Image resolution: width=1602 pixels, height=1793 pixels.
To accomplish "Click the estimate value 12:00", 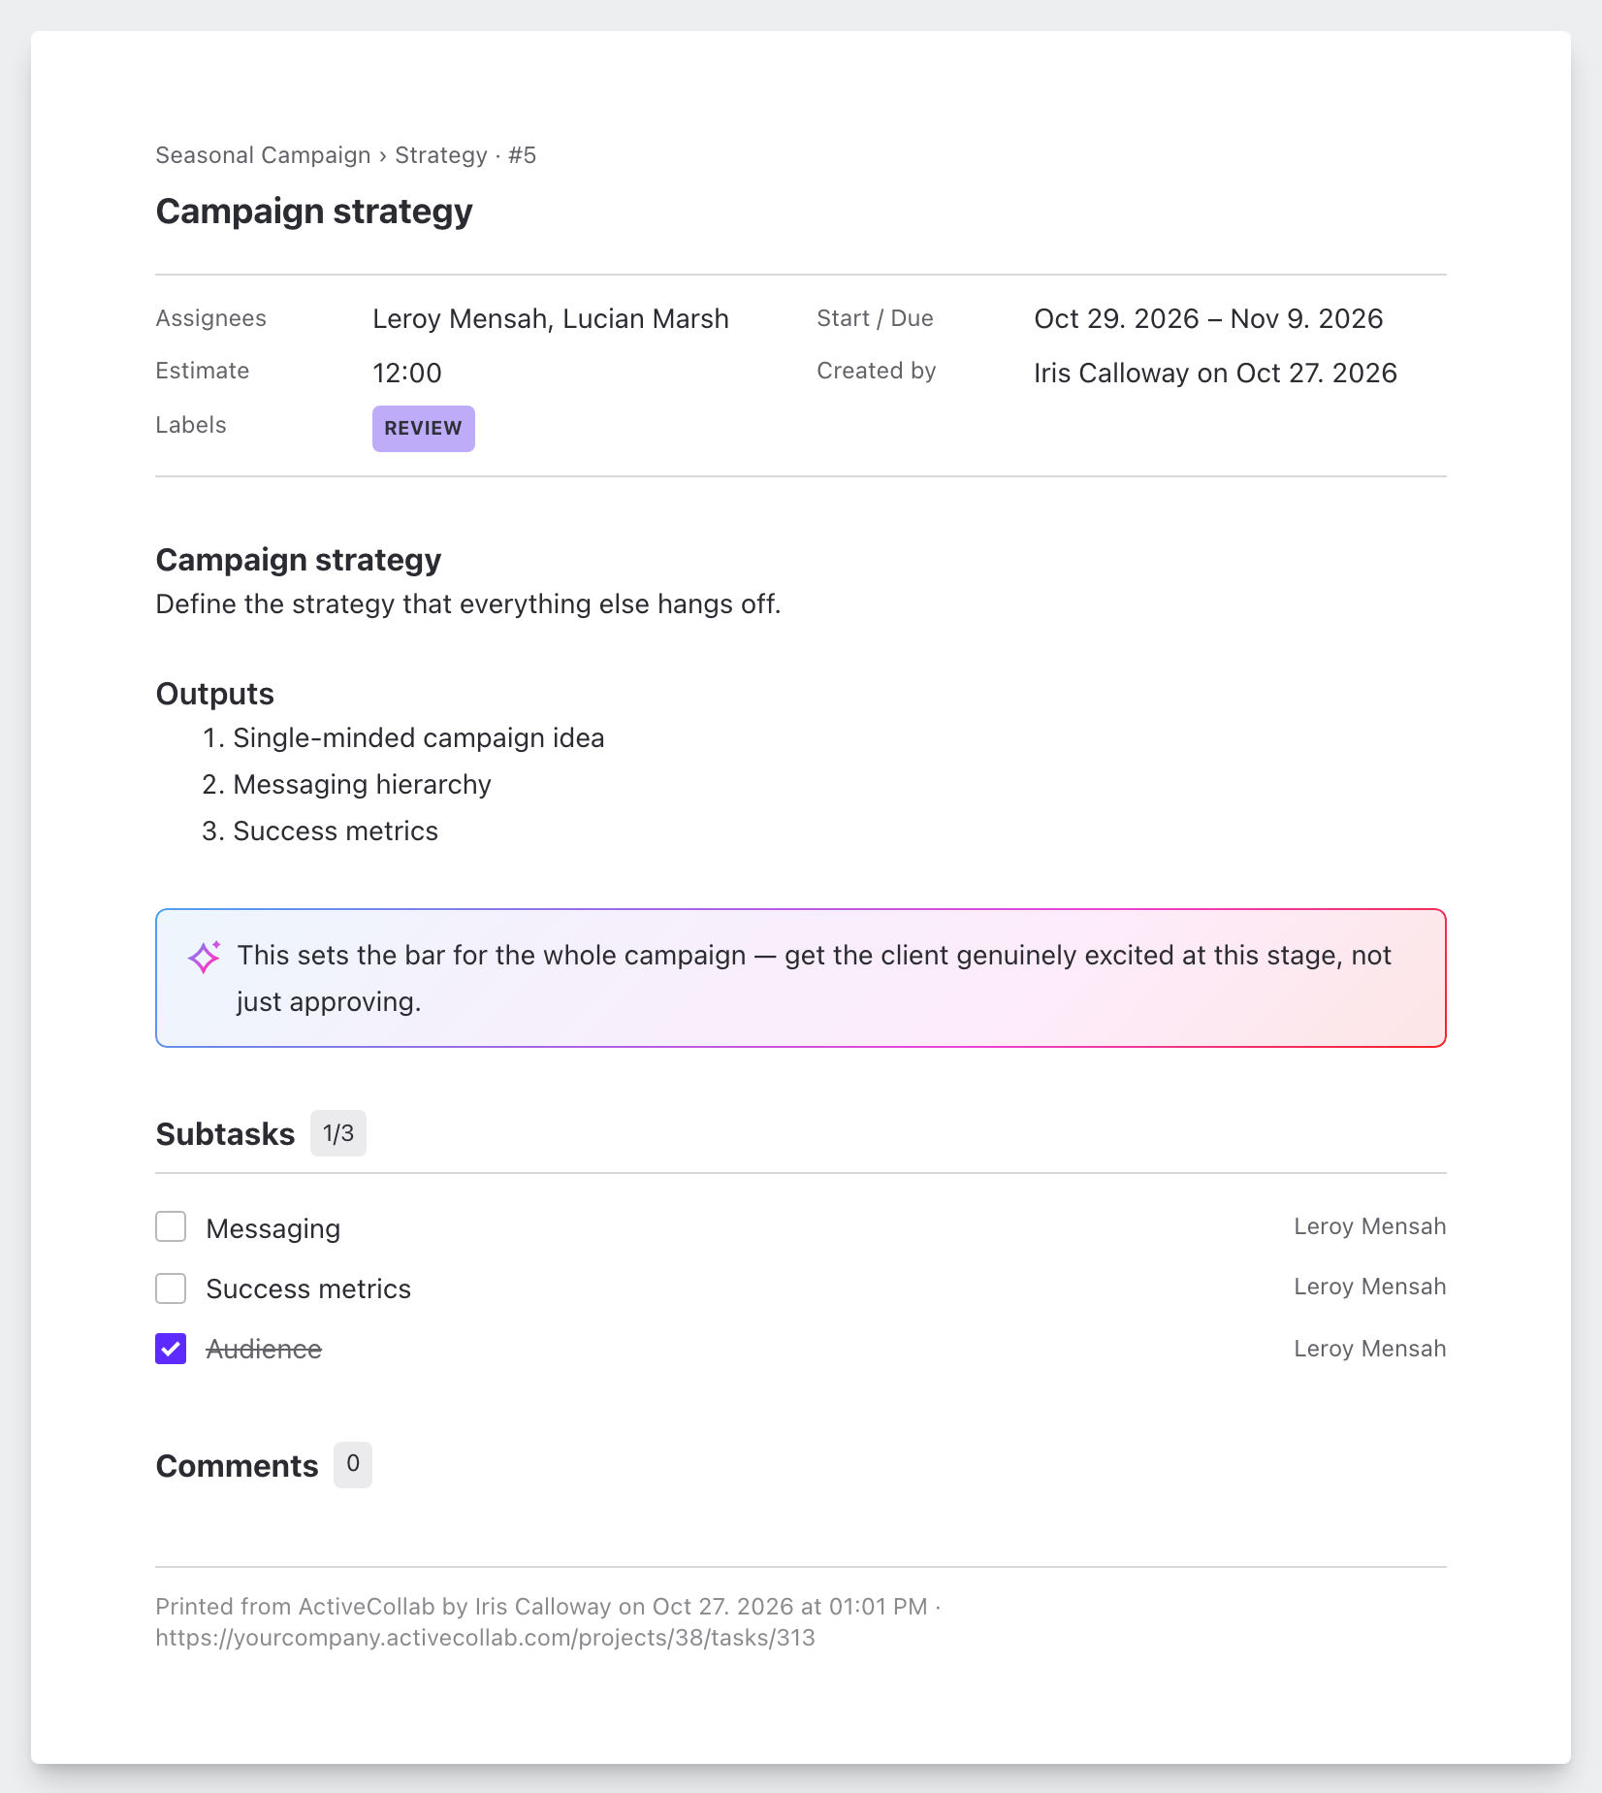I will click(x=407, y=373).
